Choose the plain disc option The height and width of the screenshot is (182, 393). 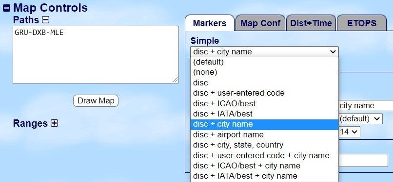264,83
